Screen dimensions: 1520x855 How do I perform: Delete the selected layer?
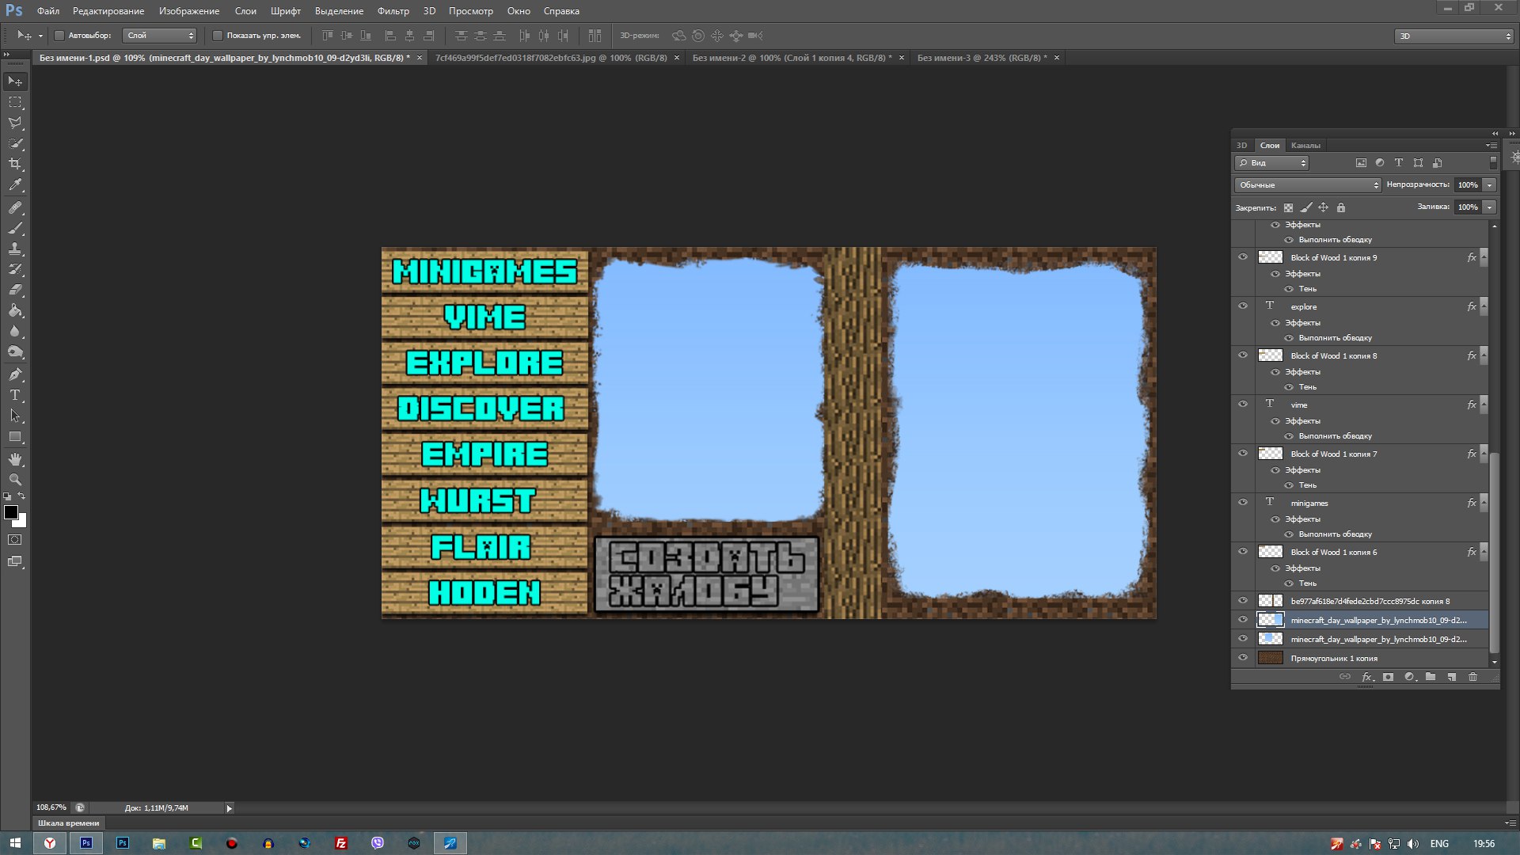click(1472, 677)
